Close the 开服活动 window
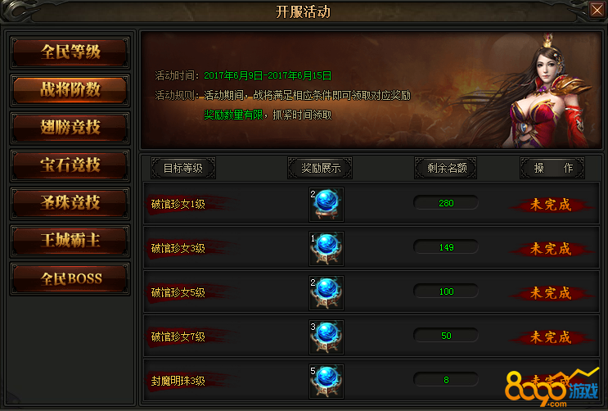 (597, 10)
